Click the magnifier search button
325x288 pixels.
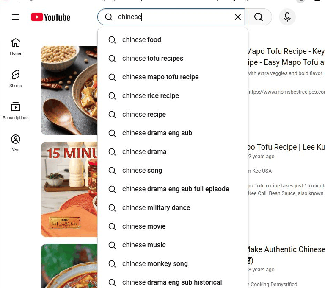259,17
